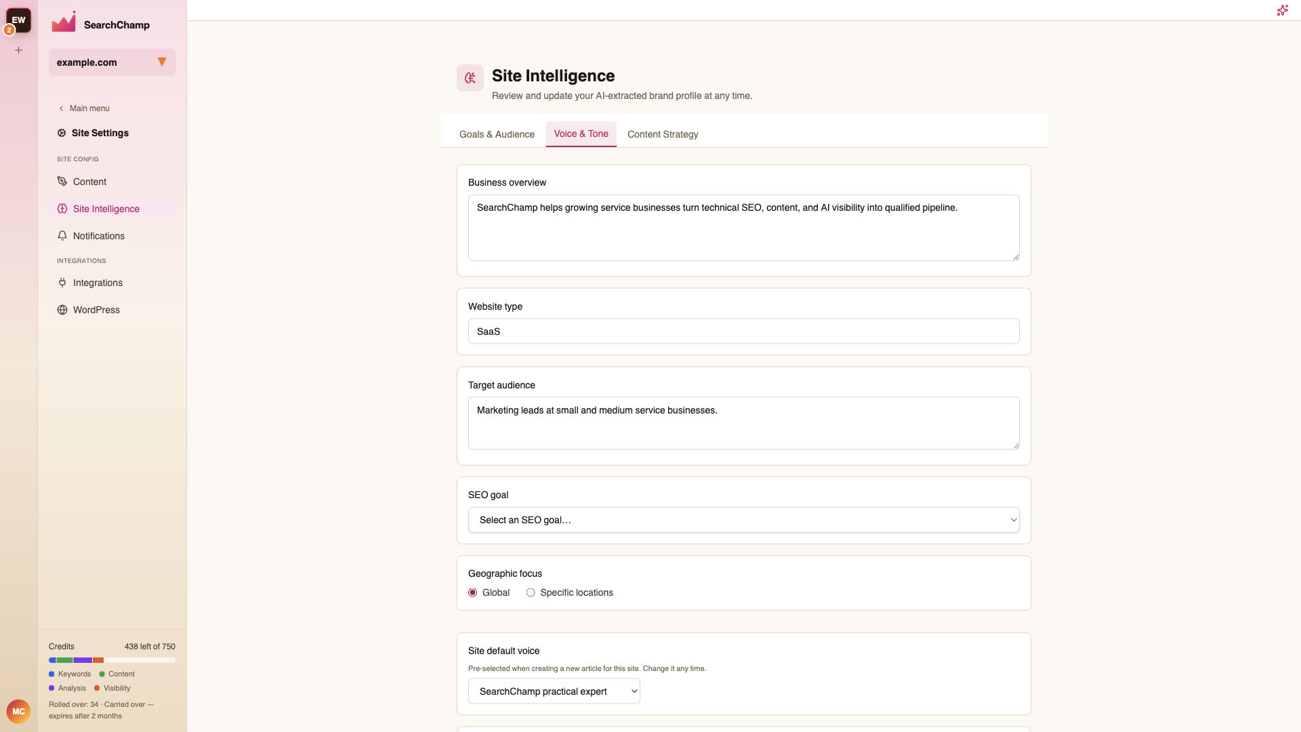1301x732 pixels.
Task: Click the Site Intelligence brain icon in sidebar
Action: click(62, 209)
